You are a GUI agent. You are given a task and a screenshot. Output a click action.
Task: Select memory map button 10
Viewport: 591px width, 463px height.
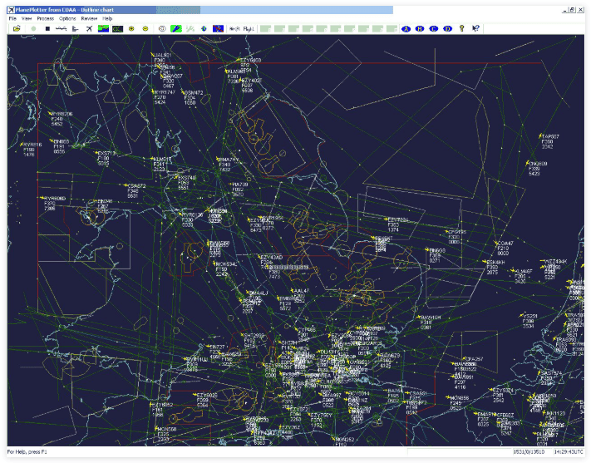[392, 28]
